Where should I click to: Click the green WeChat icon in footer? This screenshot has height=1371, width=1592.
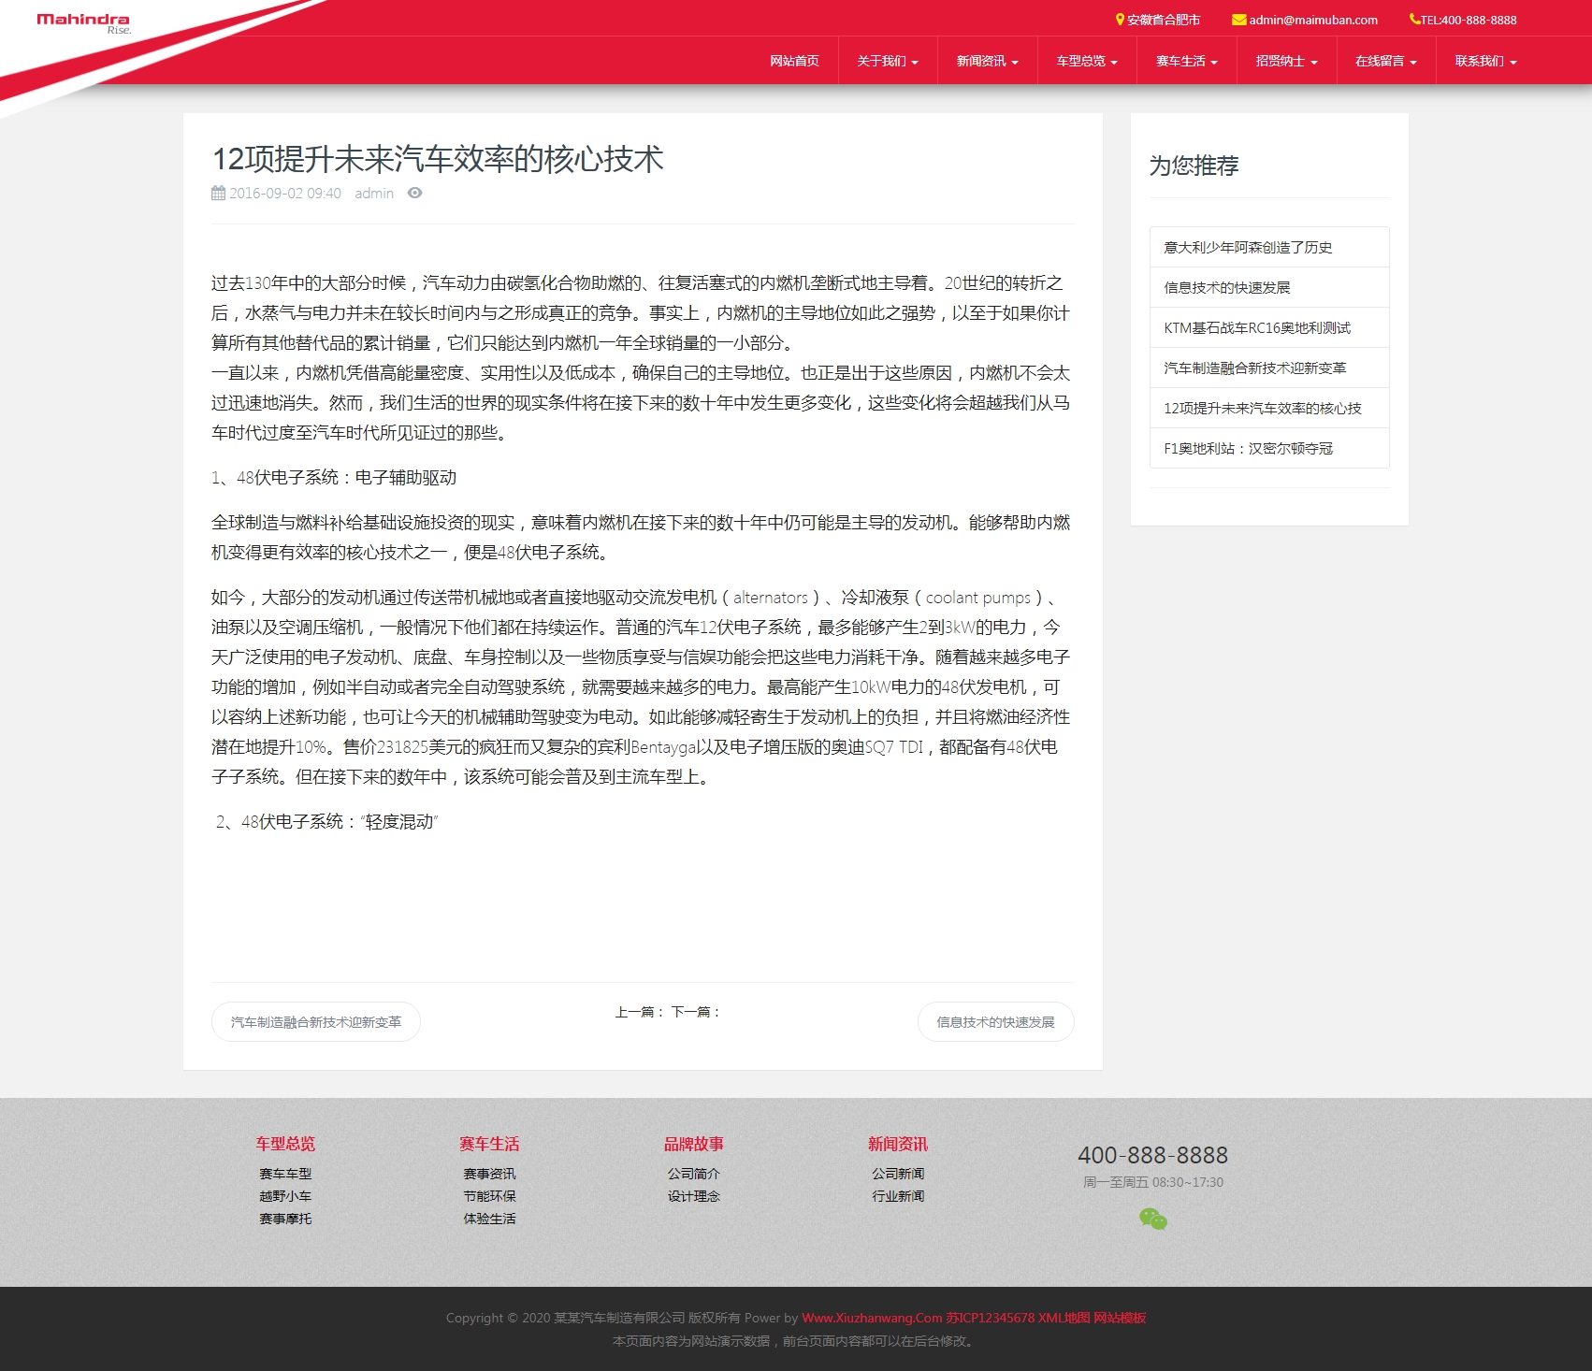tap(1153, 1219)
